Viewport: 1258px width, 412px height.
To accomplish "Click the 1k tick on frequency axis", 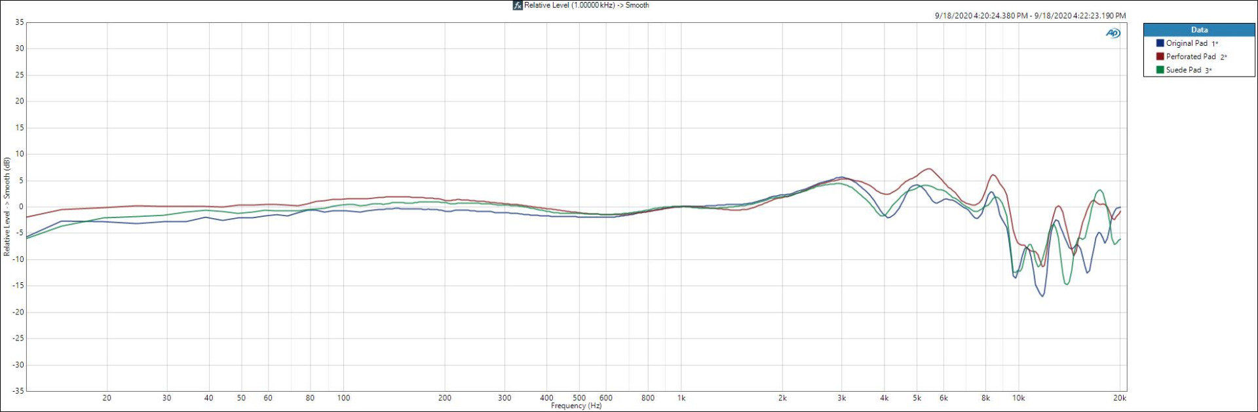I will point(681,398).
